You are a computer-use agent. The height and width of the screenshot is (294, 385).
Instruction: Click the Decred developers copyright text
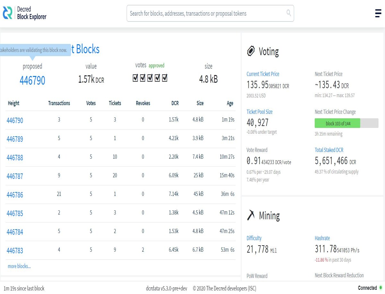[225, 288]
